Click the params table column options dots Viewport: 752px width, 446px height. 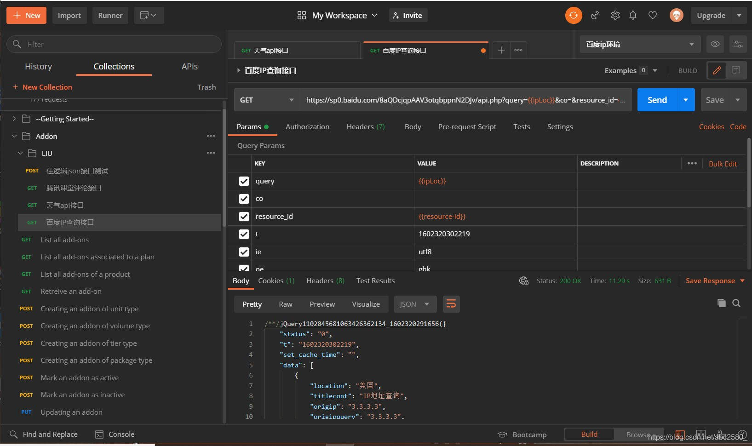(x=692, y=163)
